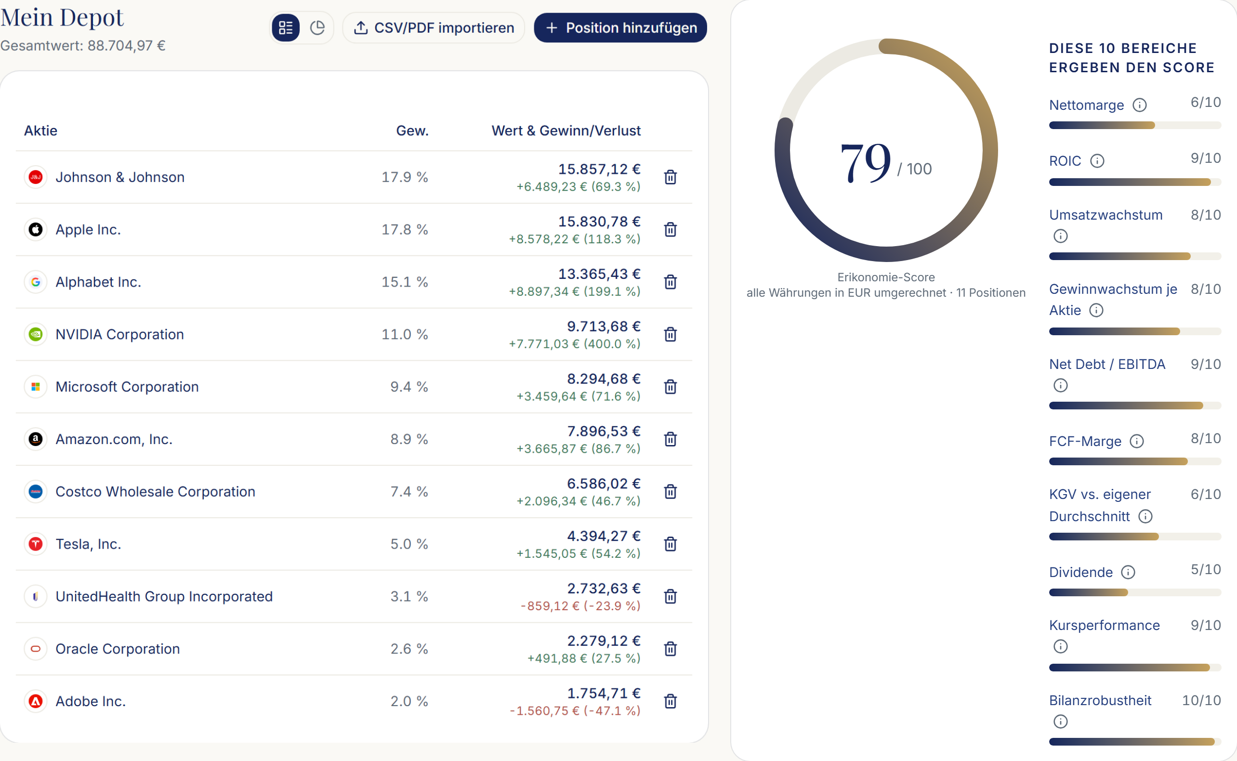Show info for Gewinnwachstum je Aktie
1237x761 pixels.
(x=1096, y=311)
